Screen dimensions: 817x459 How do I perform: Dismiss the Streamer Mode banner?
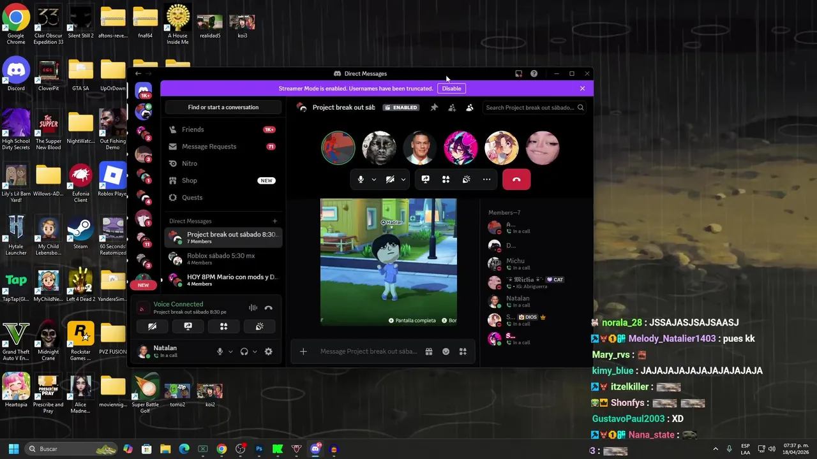pyautogui.click(x=582, y=89)
